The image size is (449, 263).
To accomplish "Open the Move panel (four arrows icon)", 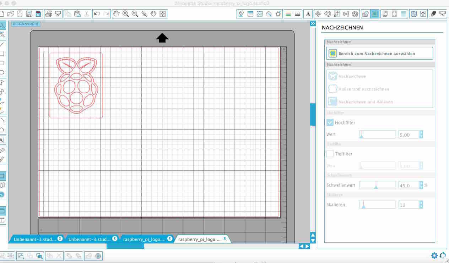I will (x=318, y=14).
